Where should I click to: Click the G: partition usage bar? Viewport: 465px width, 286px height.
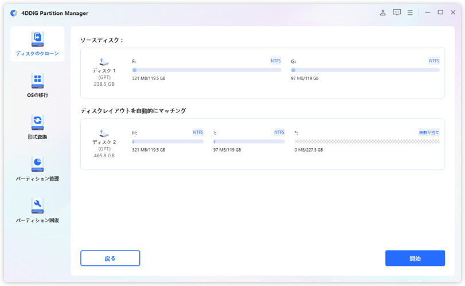[x=365, y=70]
